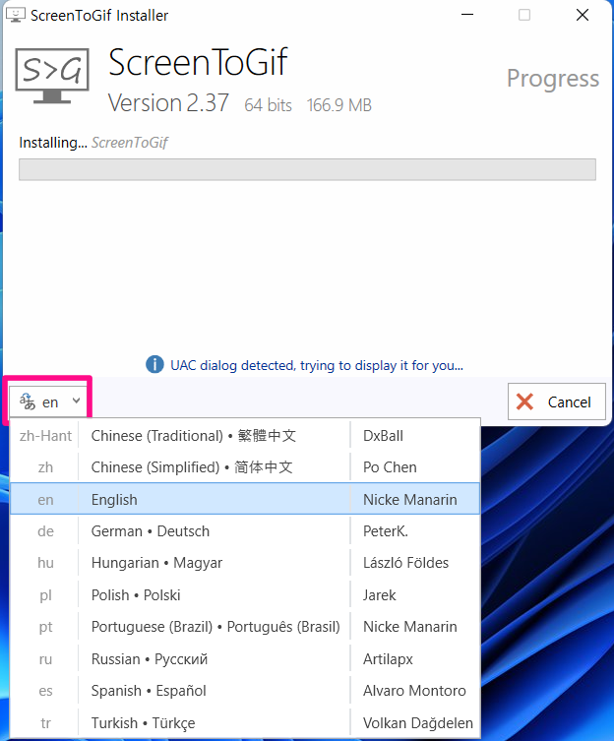Select Portuguese (Brazil) language entry
The image size is (614, 741).
[x=245, y=627]
